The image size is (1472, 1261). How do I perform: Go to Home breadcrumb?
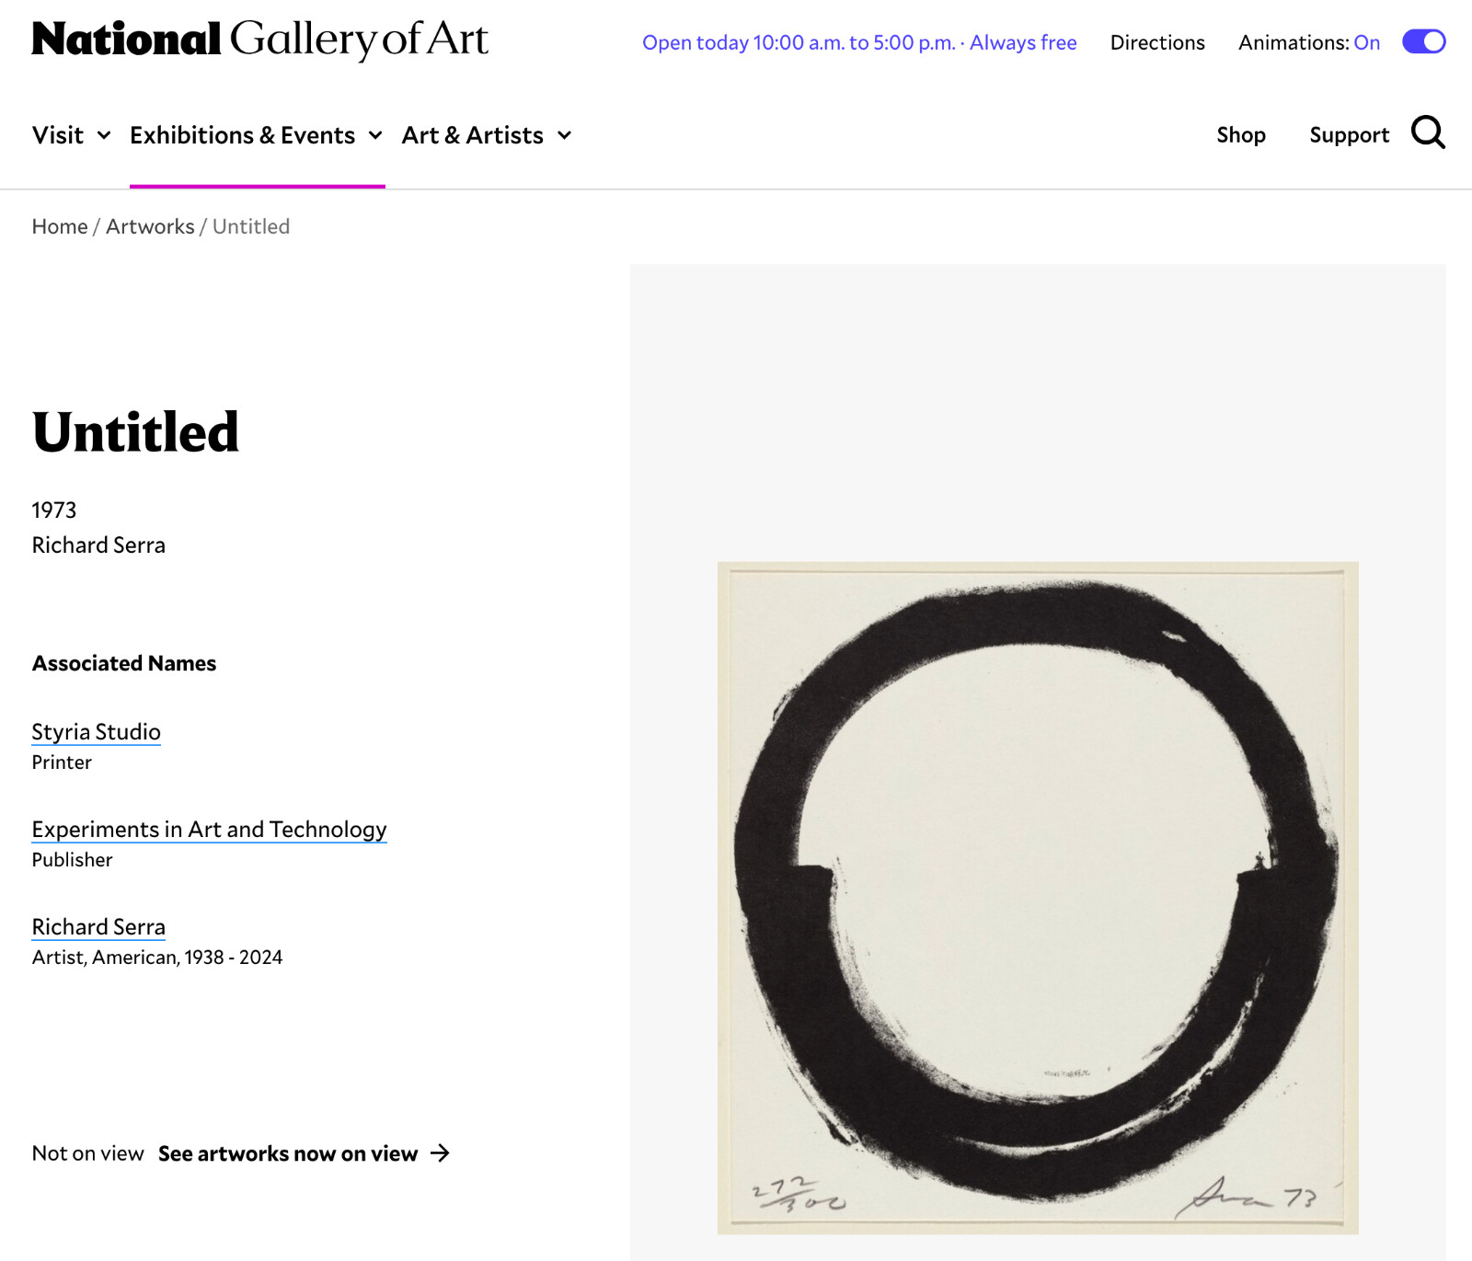60,226
